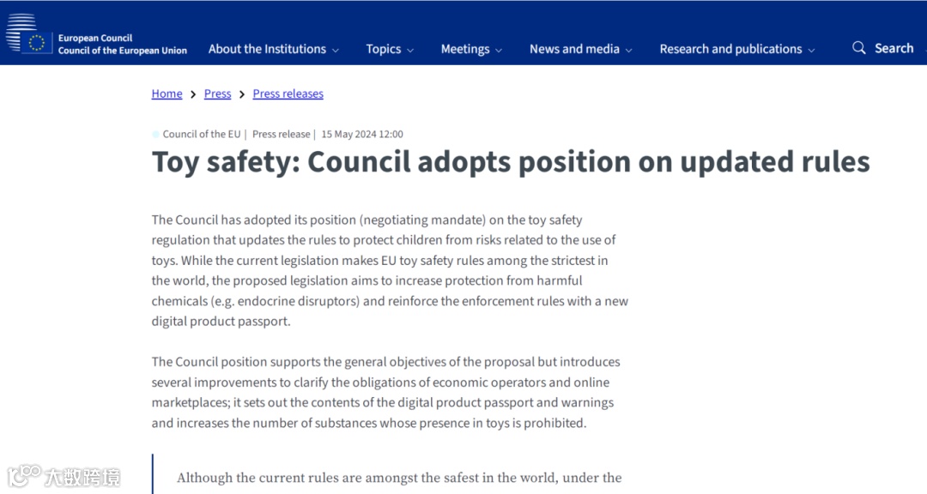Click the date '15 May 2024 12:00'
Screen dimensions: 927x494
point(362,134)
